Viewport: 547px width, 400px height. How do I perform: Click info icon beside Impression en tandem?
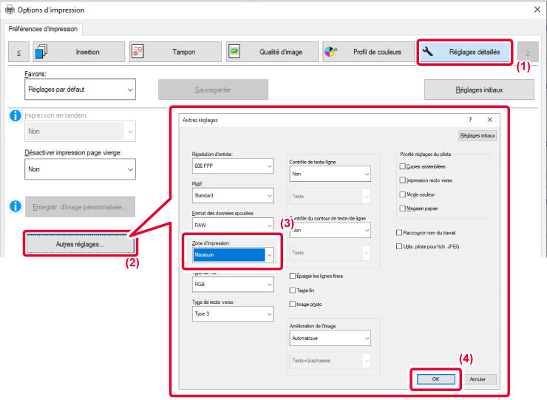[x=15, y=116]
